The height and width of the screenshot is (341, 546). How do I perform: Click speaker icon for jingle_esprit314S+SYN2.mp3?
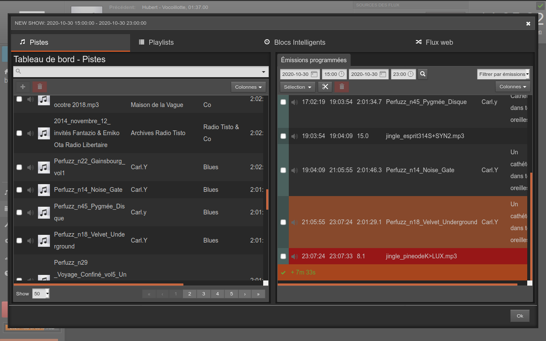point(294,136)
